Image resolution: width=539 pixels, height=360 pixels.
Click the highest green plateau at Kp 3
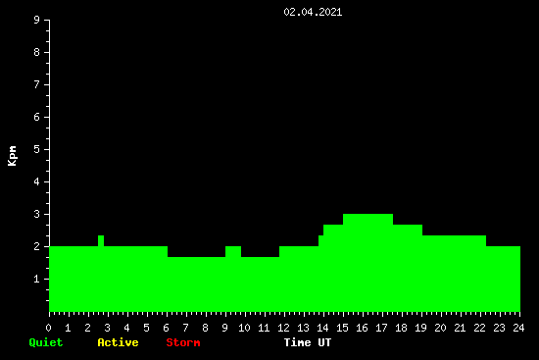[367, 219]
